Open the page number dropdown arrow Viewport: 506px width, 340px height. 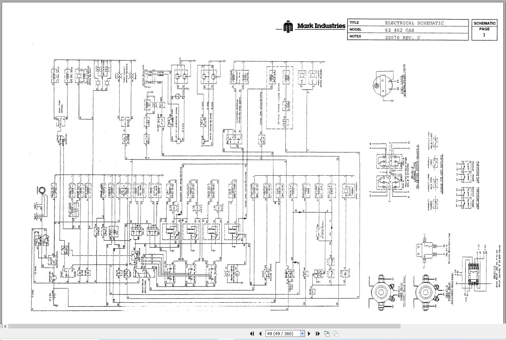pyautogui.click(x=302, y=333)
